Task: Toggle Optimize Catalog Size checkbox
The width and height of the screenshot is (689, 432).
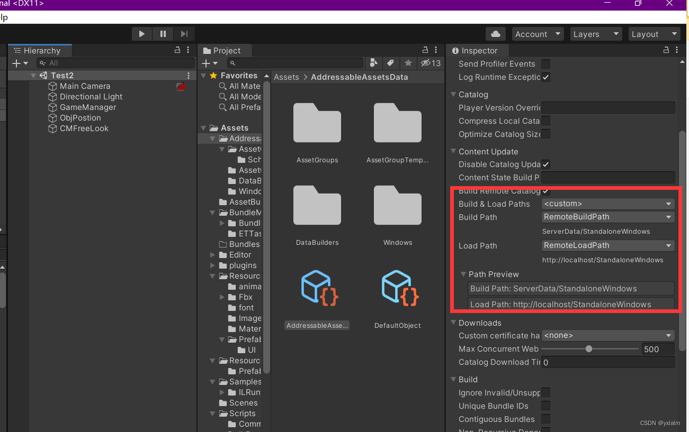Action: pos(545,134)
